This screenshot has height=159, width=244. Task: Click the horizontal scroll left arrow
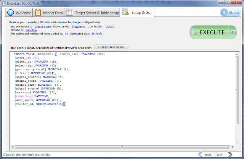pyautogui.click(x=13, y=147)
